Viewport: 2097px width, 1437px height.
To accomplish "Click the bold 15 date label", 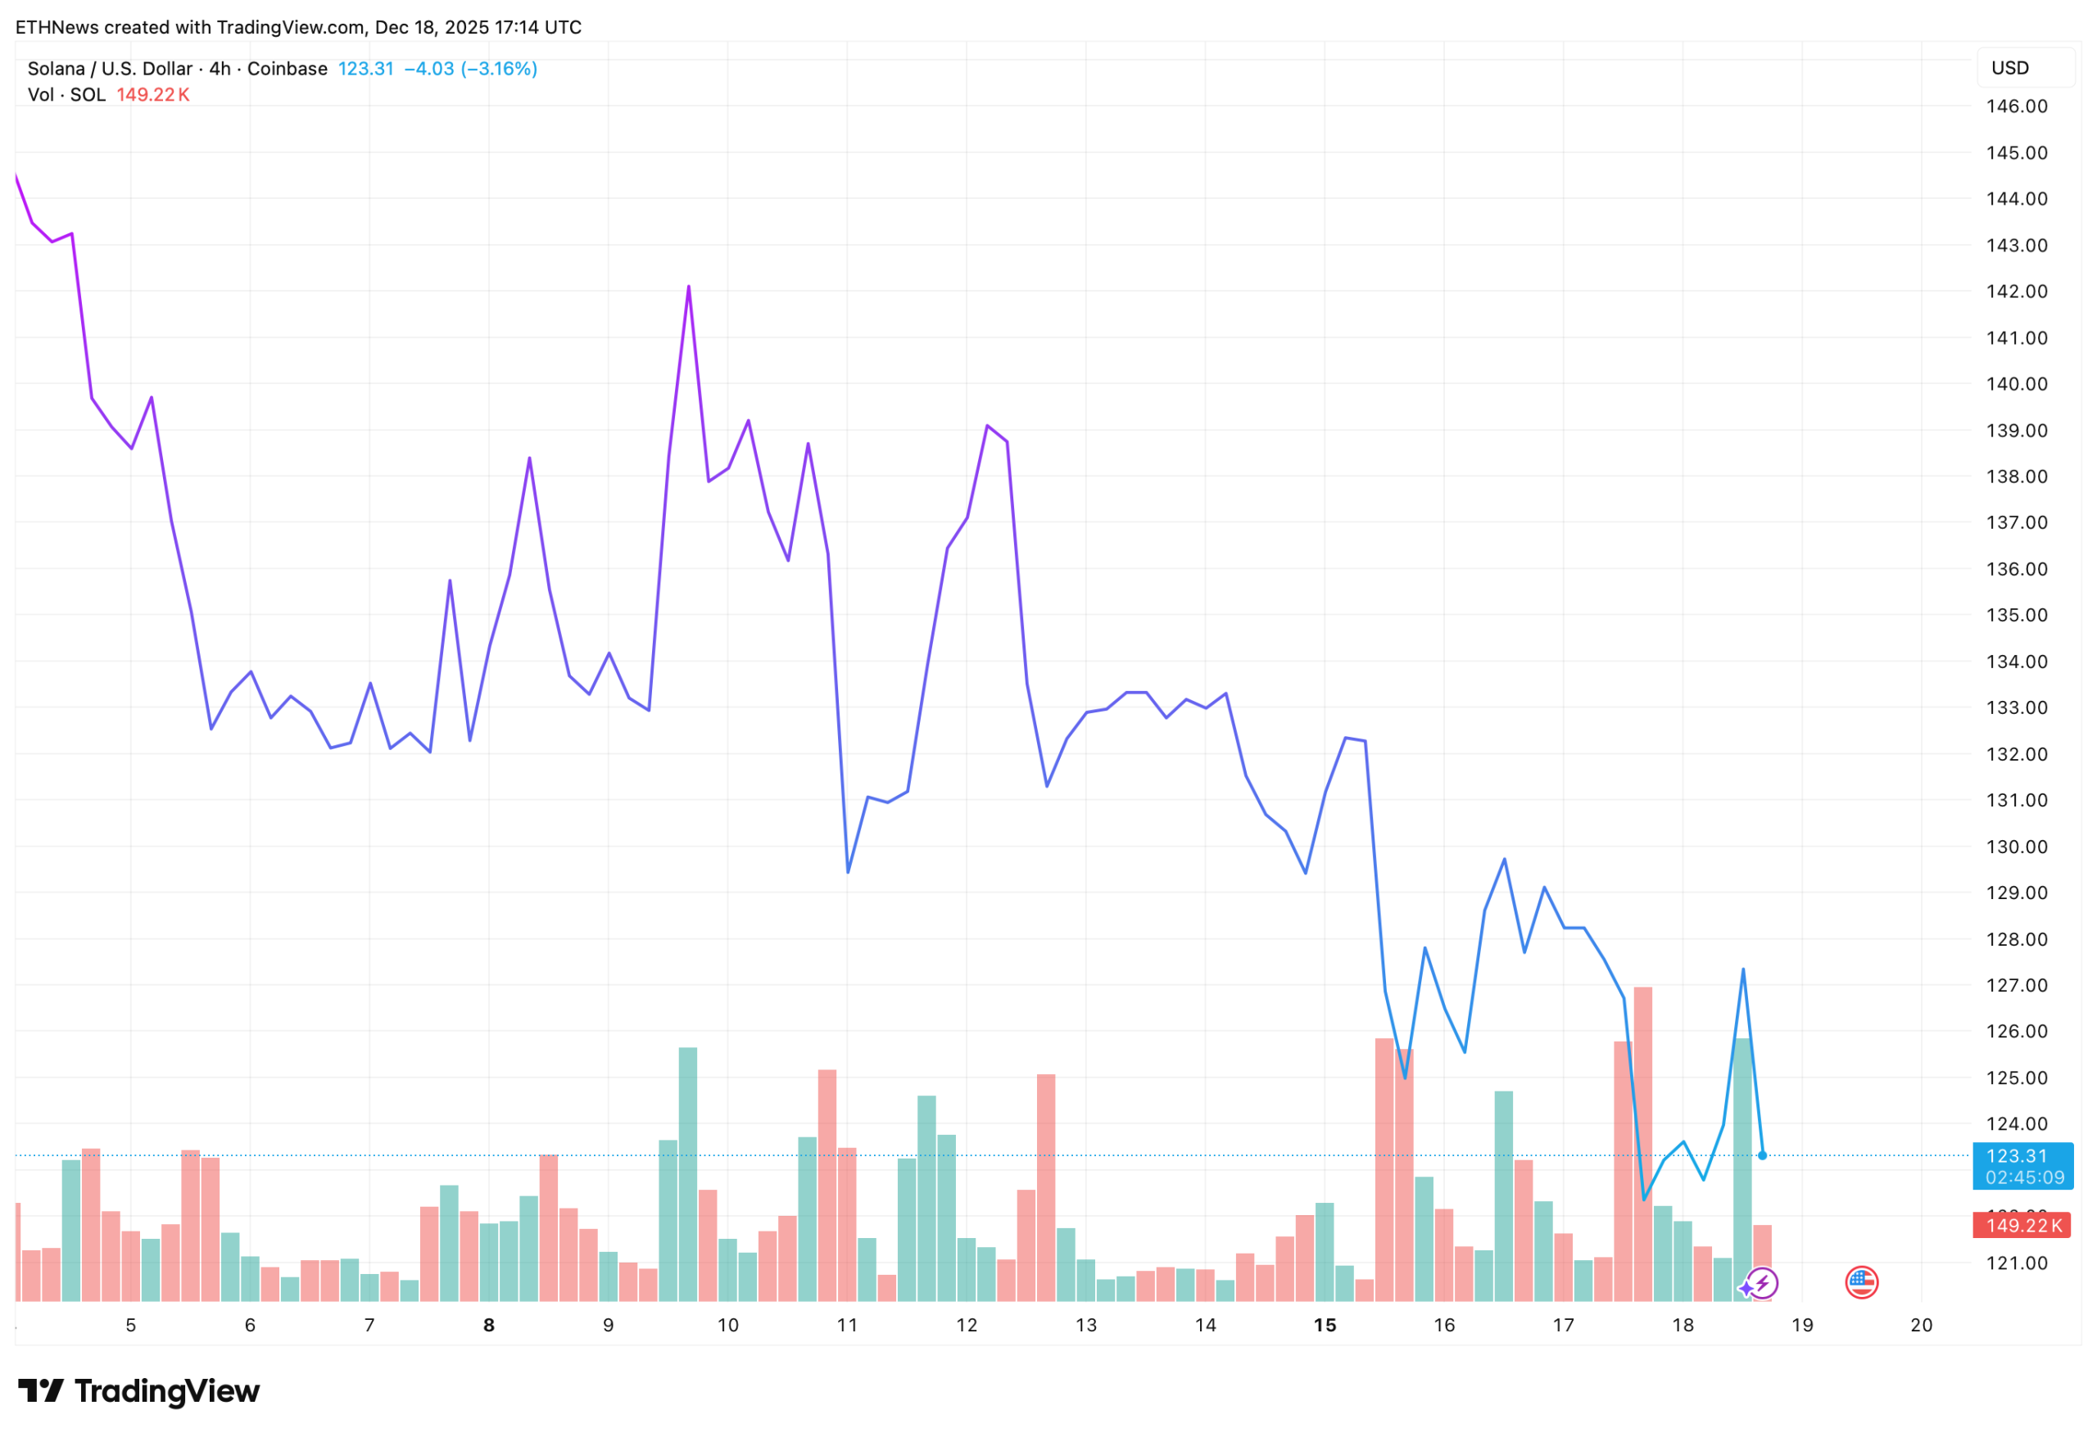I will click(x=1325, y=1325).
